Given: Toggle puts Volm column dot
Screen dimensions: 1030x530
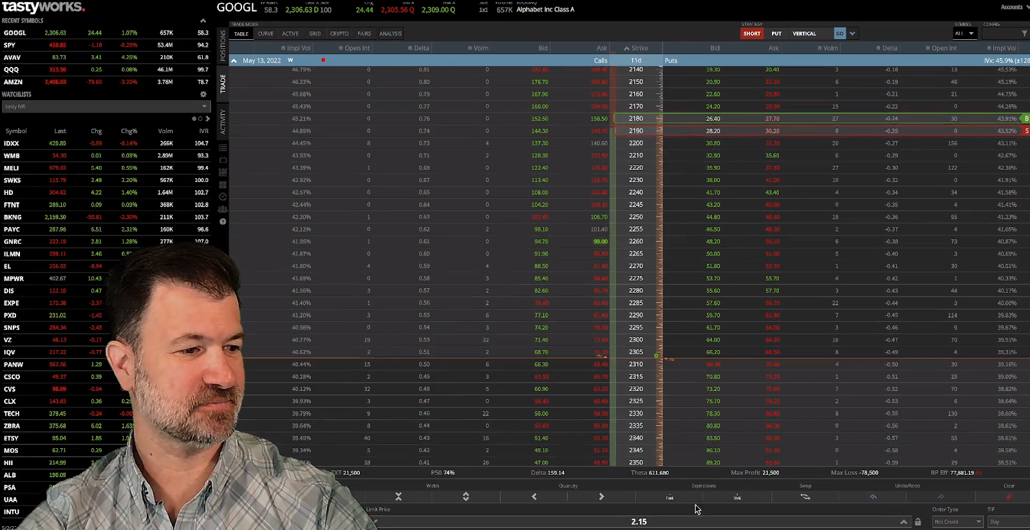Looking at the screenshot, I should (819, 48).
